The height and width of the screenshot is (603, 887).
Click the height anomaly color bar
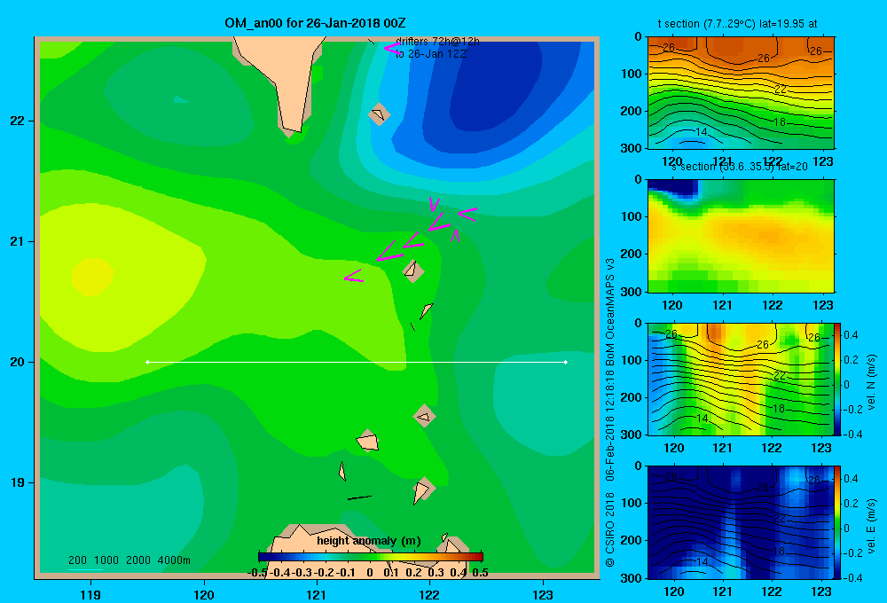(371, 557)
